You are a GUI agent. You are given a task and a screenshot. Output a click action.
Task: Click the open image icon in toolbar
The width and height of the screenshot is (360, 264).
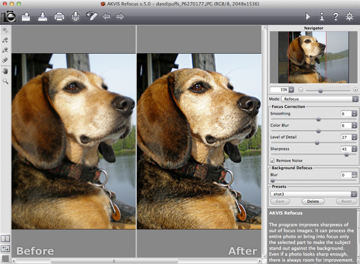click(26, 16)
